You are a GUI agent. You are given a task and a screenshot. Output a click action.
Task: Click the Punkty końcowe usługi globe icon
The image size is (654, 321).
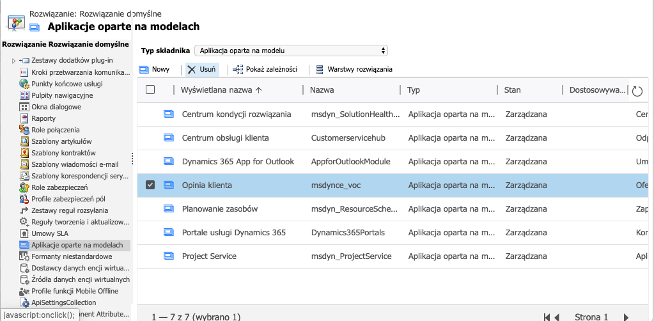tap(25, 84)
